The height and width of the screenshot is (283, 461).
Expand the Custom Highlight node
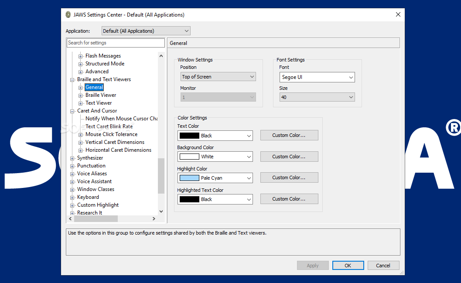[x=72, y=205]
